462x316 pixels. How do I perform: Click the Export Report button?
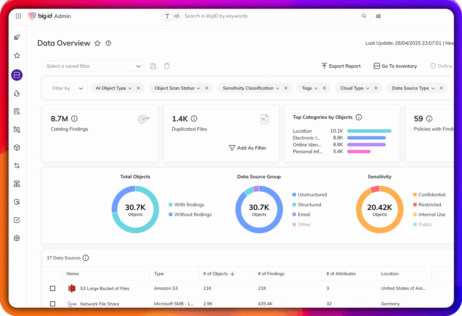click(341, 66)
